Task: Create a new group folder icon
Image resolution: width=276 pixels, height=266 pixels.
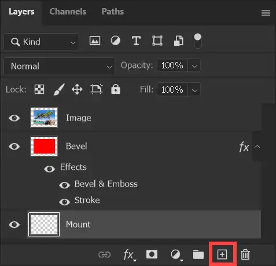Action: click(x=198, y=254)
